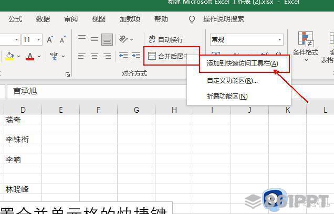Select the cell containing 李铢衔

click(x=23, y=140)
